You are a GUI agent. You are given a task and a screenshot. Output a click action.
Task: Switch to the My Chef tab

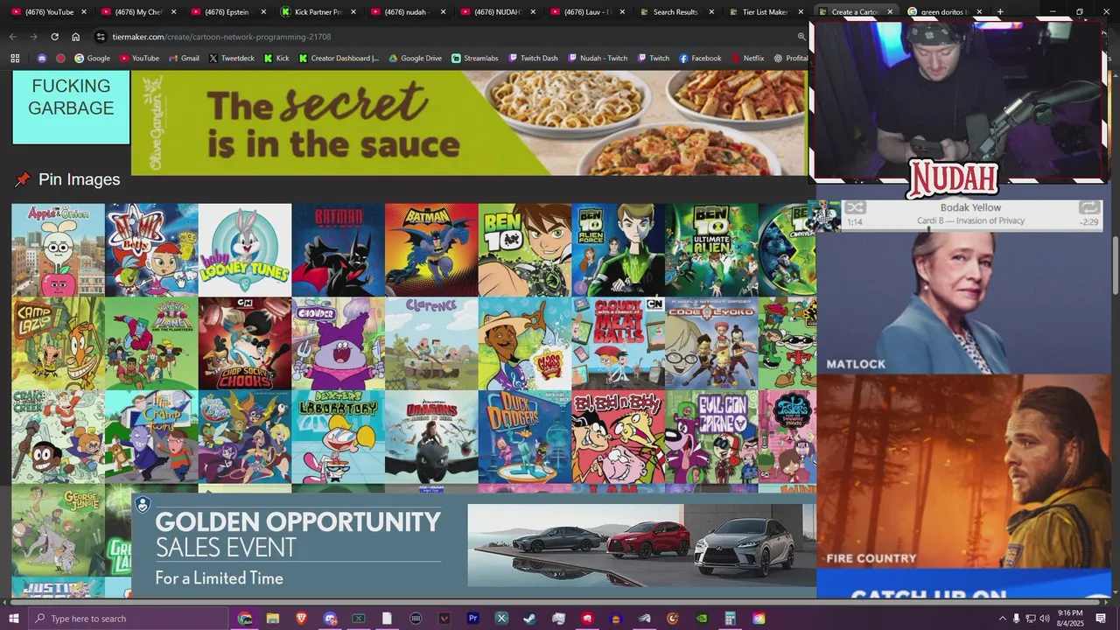(x=138, y=12)
